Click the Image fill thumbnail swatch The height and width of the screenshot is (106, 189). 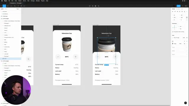coord(172,44)
